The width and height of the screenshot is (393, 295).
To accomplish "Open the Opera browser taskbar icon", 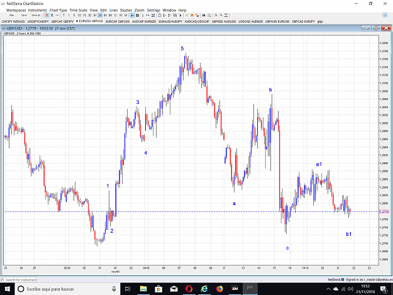I will coord(189,289).
